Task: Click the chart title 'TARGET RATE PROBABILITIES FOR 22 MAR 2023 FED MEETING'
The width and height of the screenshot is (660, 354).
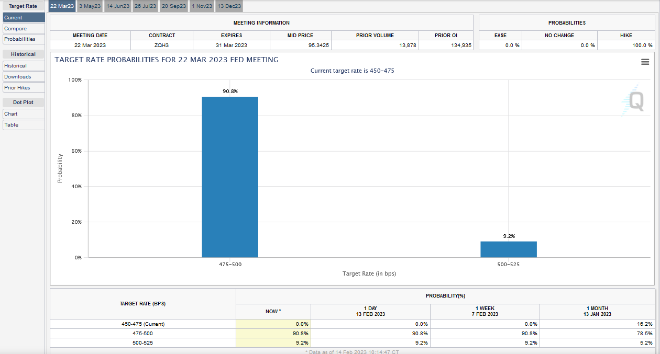Action: [x=167, y=60]
